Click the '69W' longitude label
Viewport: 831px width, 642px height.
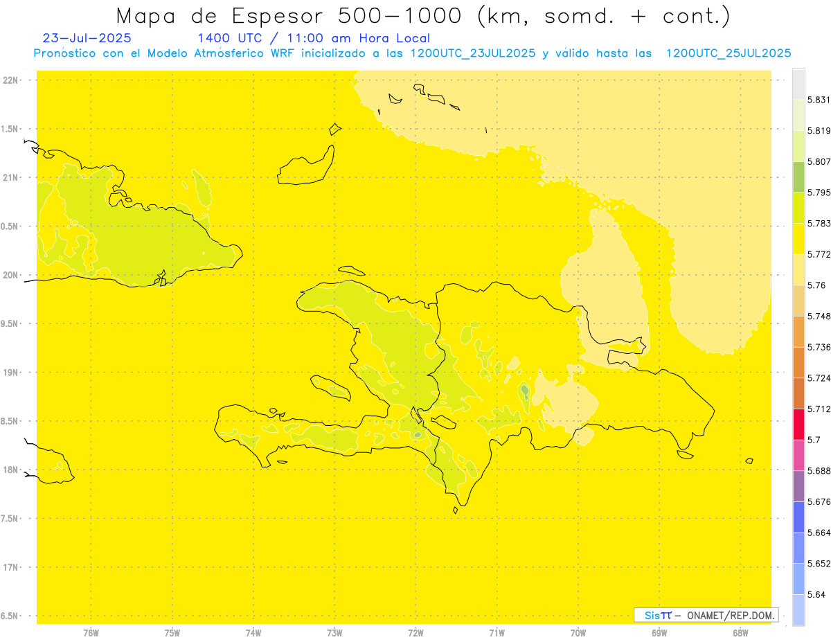[659, 633]
